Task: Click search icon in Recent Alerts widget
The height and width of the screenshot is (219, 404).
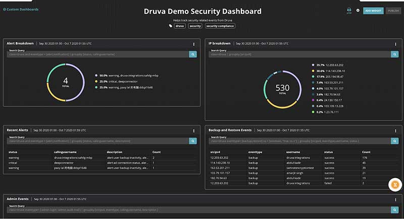Action: click(193, 141)
